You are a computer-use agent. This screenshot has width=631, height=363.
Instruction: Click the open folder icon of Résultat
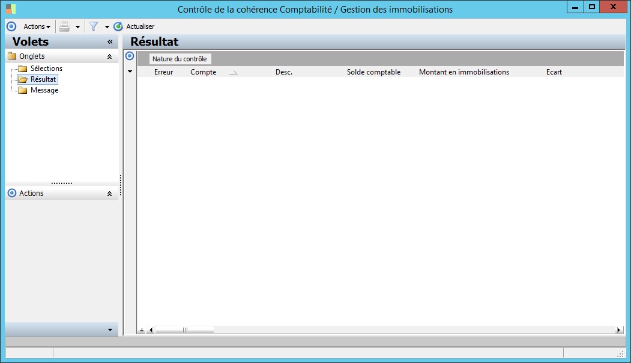point(23,79)
